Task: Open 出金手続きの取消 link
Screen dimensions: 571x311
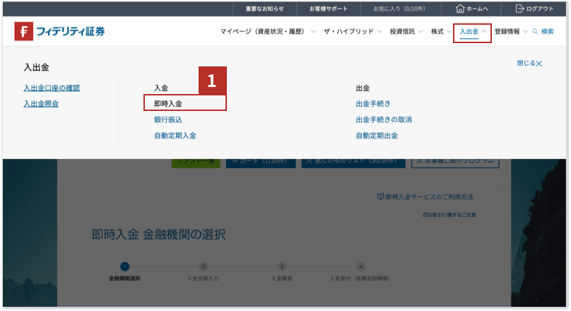Action: [x=384, y=119]
